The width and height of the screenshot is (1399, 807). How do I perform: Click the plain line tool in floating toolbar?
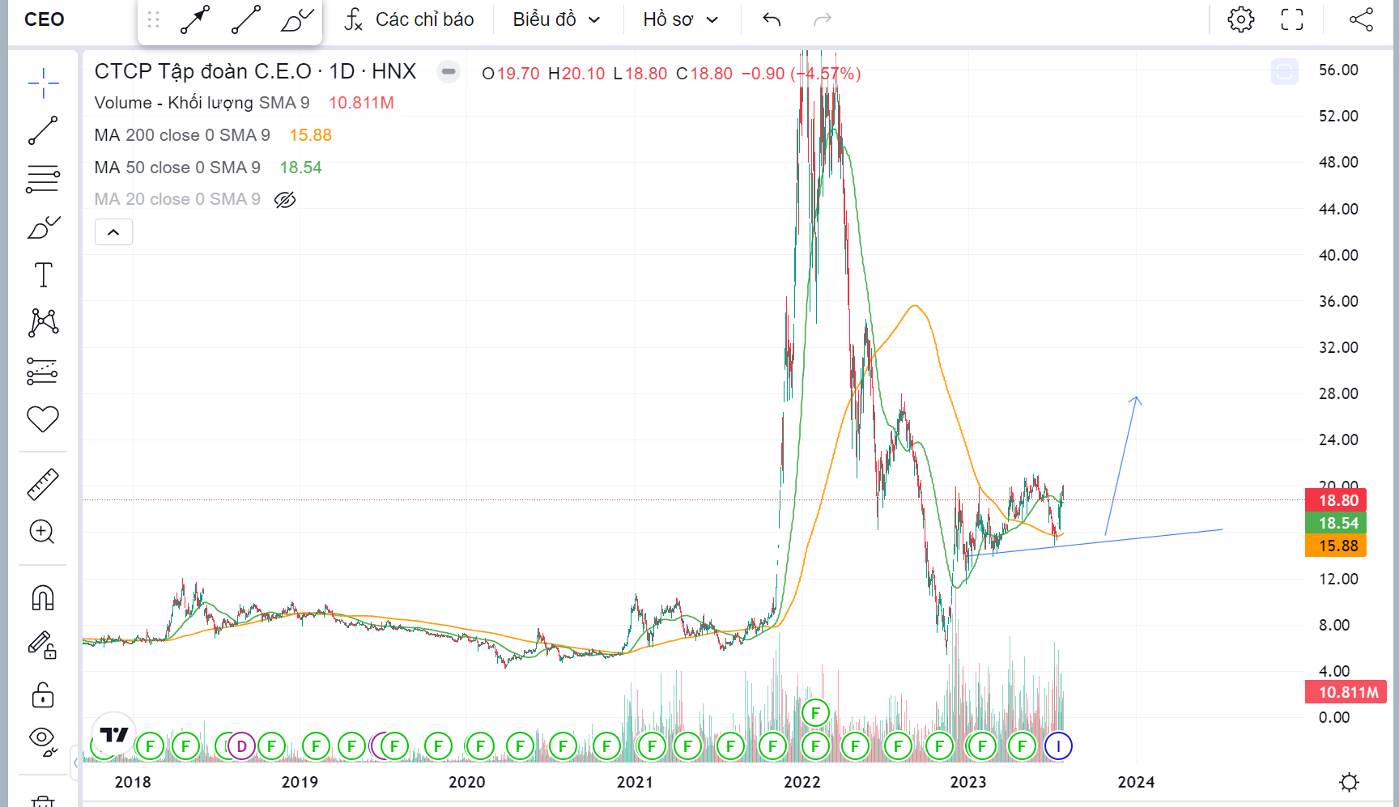click(245, 20)
